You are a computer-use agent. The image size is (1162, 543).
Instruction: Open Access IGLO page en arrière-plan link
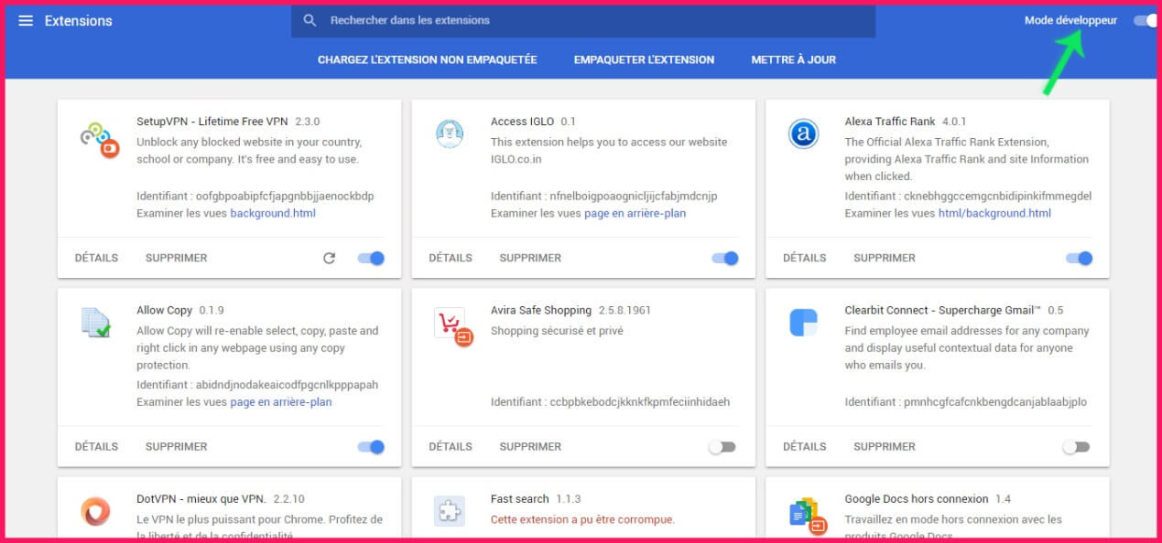[635, 213]
